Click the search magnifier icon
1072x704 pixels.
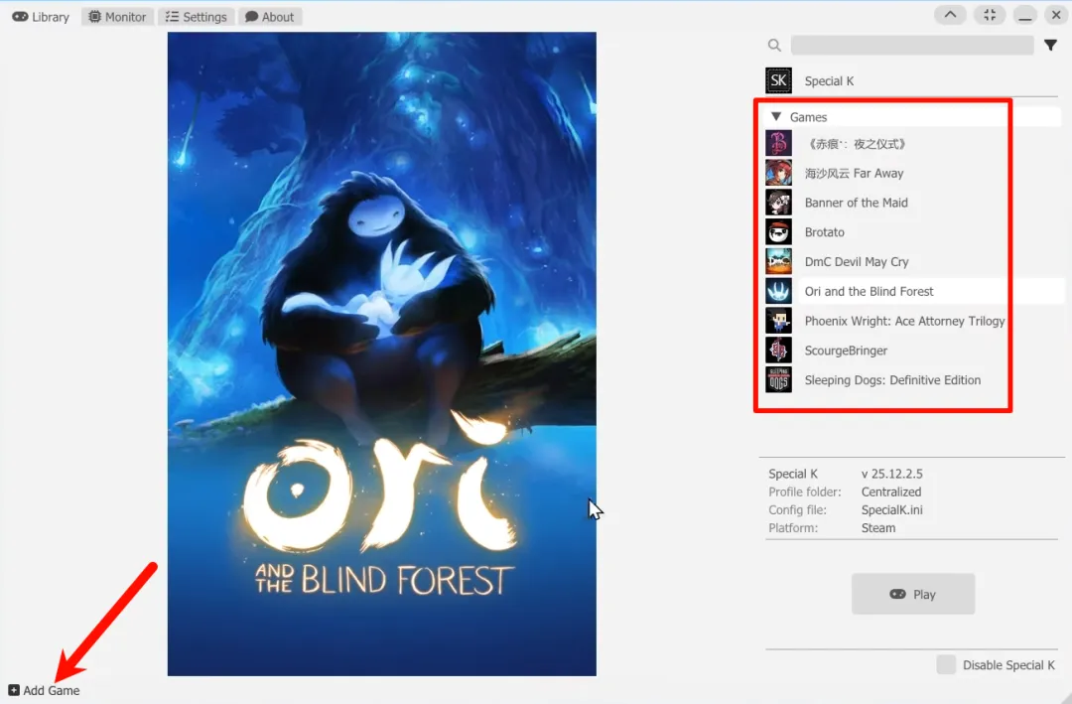click(774, 45)
